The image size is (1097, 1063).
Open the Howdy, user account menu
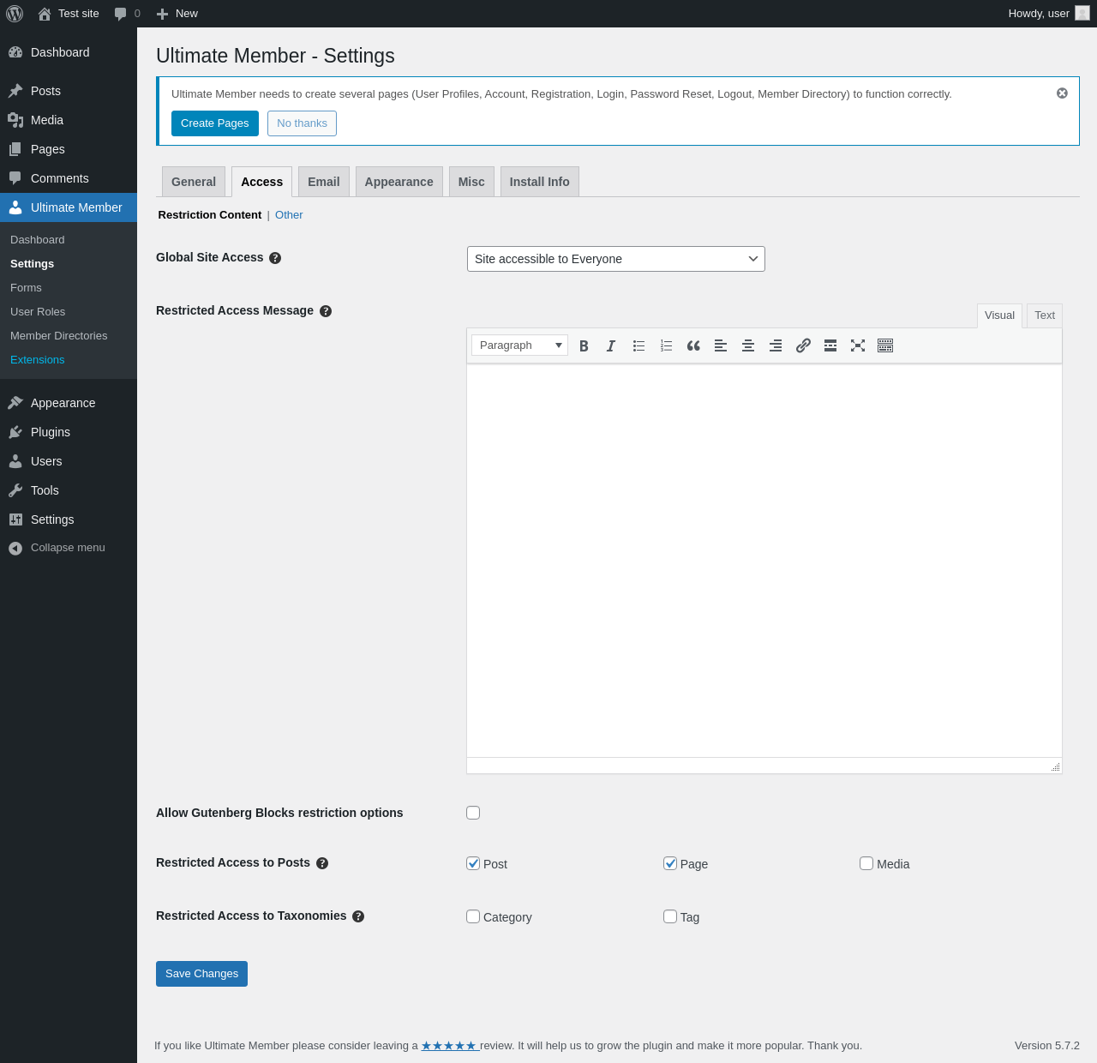(1048, 14)
